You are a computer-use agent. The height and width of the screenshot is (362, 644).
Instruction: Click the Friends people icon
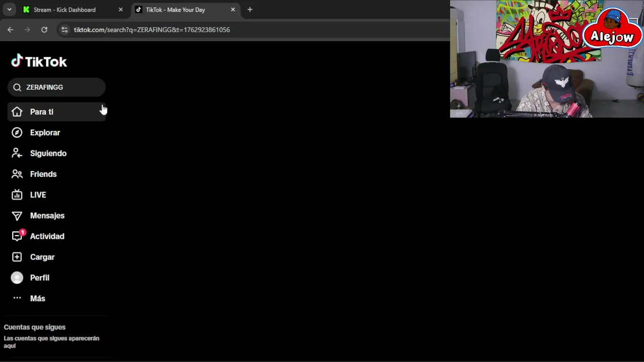tap(17, 174)
